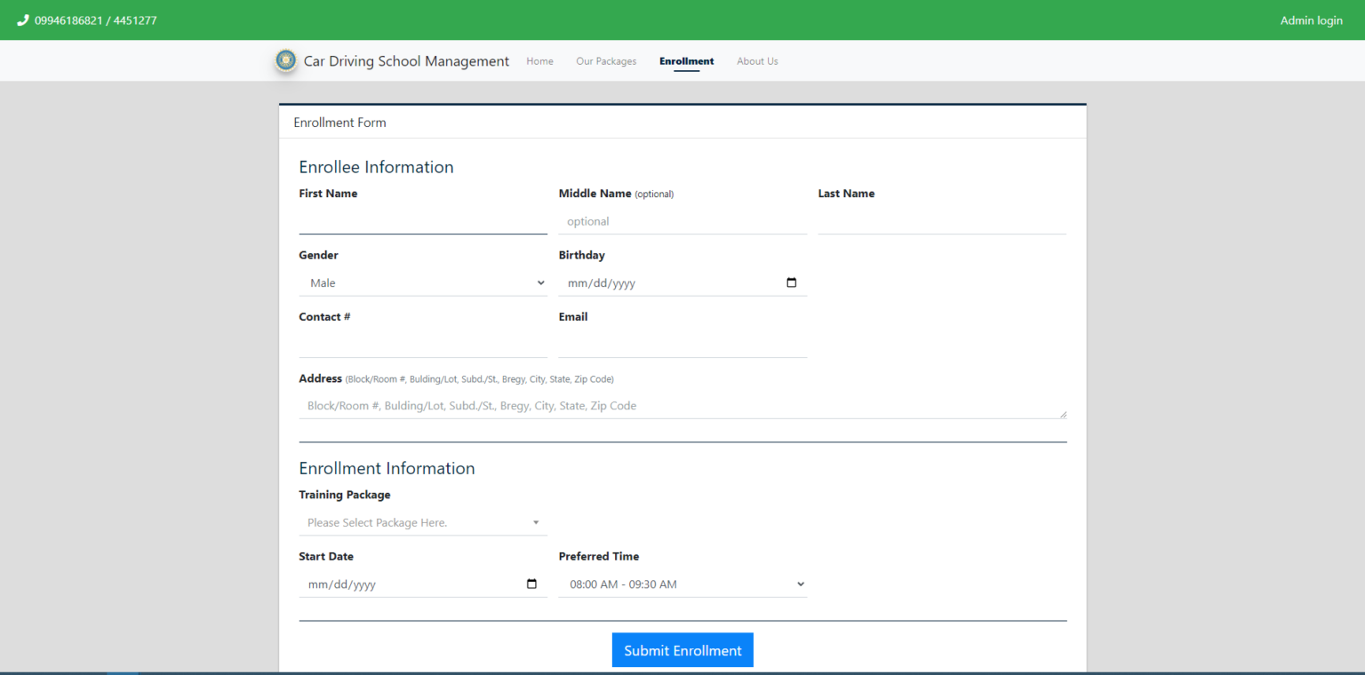Image resolution: width=1365 pixels, height=675 pixels.
Task: Open the Gender dropdown
Action: 423,282
